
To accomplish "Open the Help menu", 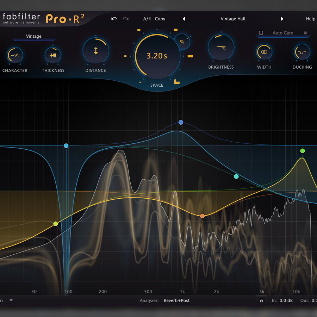I will [311, 19].
